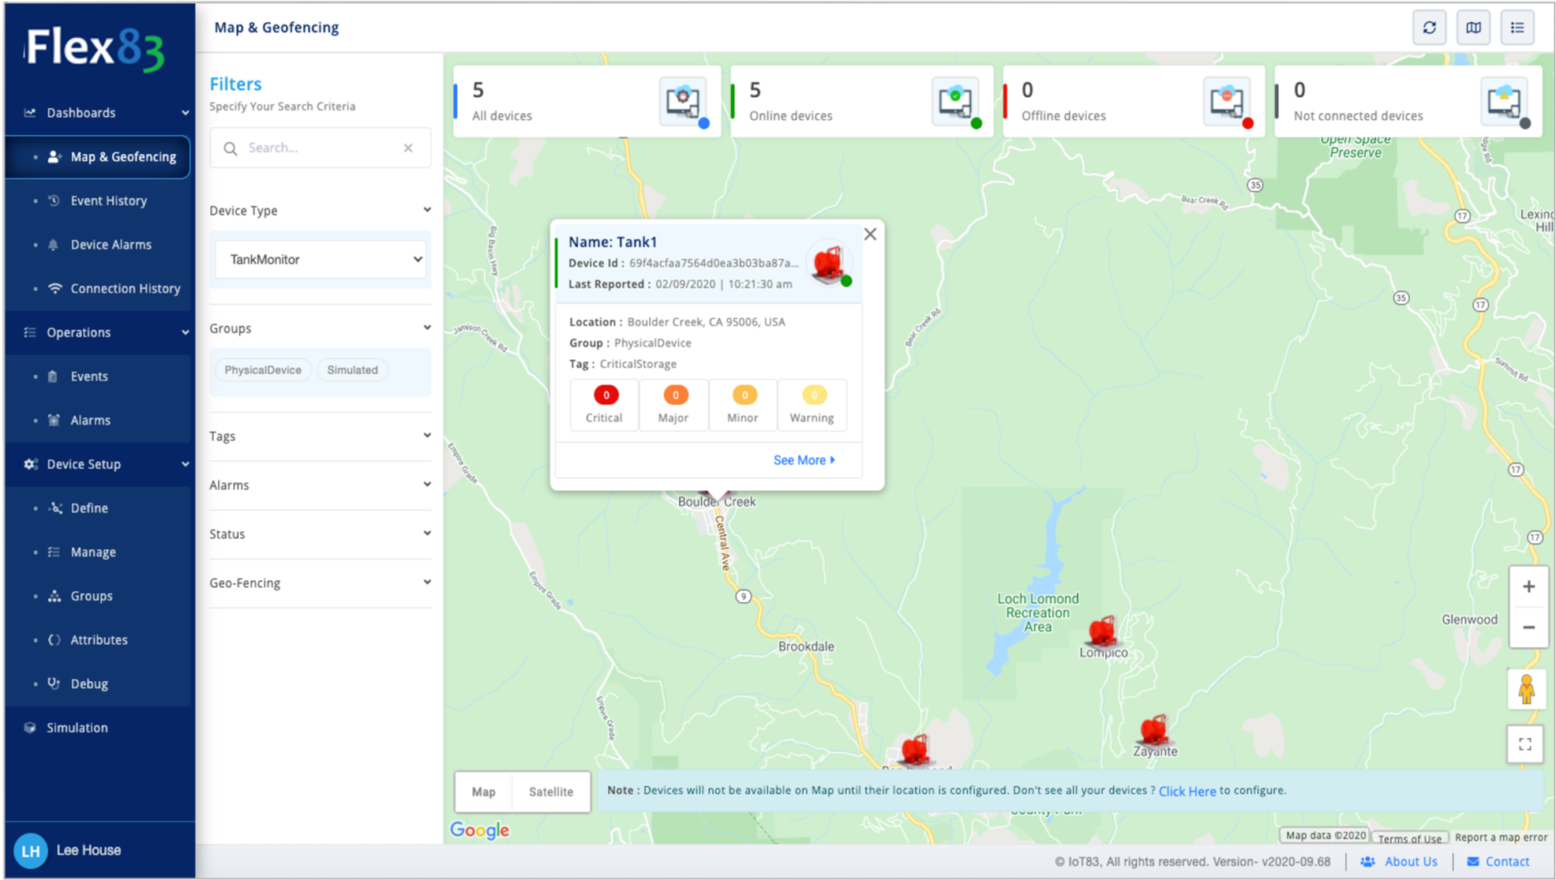Screen dimensions: 1556x880
Task: Open the About Us link
Action: (x=1400, y=862)
